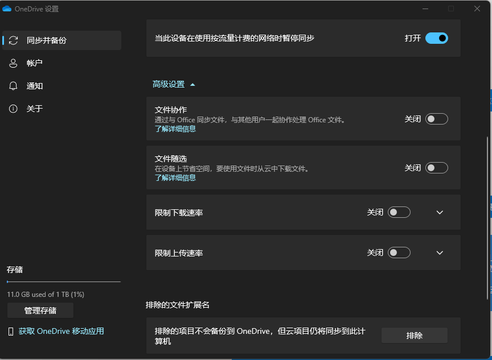Click the 限制下载速率 label
Screen dimensions: 492x360
179,213
